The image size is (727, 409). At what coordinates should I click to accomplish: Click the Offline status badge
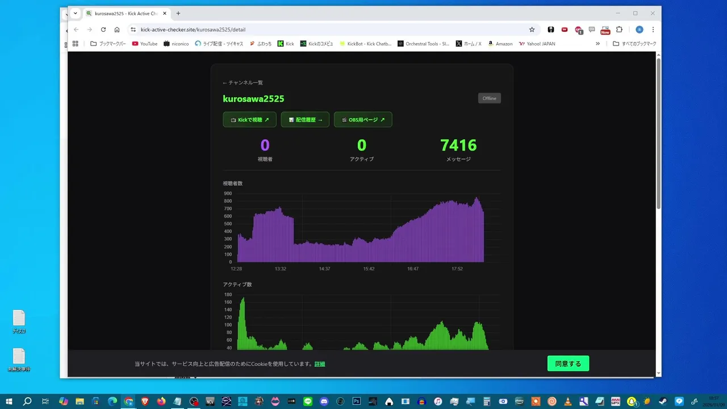tap(490, 98)
